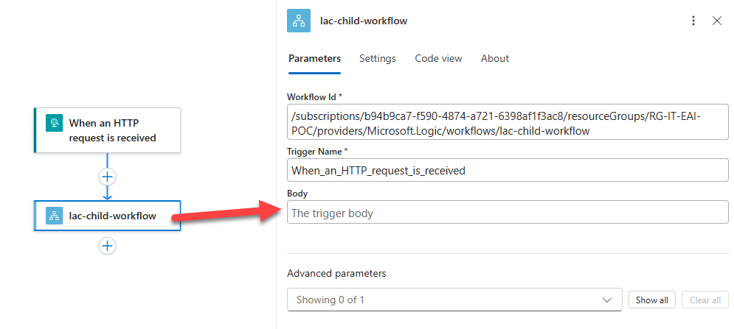Viewport: 734px width, 329px height.
Task: Select the 'When an HTTP request is received' label
Action: click(112, 130)
